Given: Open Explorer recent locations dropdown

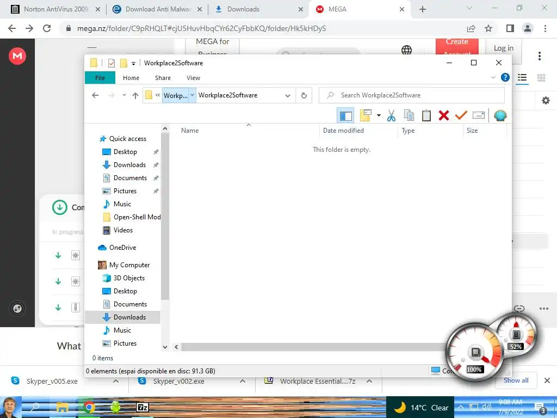Looking at the screenshot, I should tap(124, 95).
